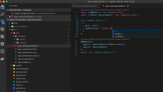The image size is (163, 92).
Task: Click the star icon beside favicon.ico
Action: (x=14, y=75)
